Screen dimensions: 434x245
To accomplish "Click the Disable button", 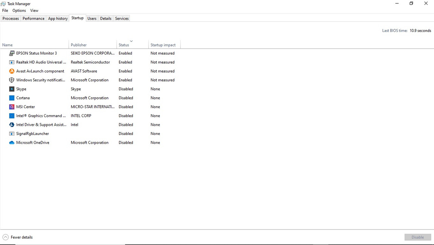I will [x=418, y=237].
